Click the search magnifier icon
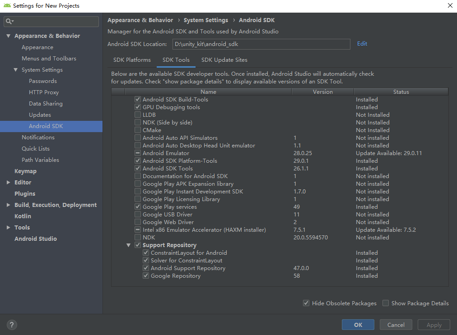 pos(9,21)
